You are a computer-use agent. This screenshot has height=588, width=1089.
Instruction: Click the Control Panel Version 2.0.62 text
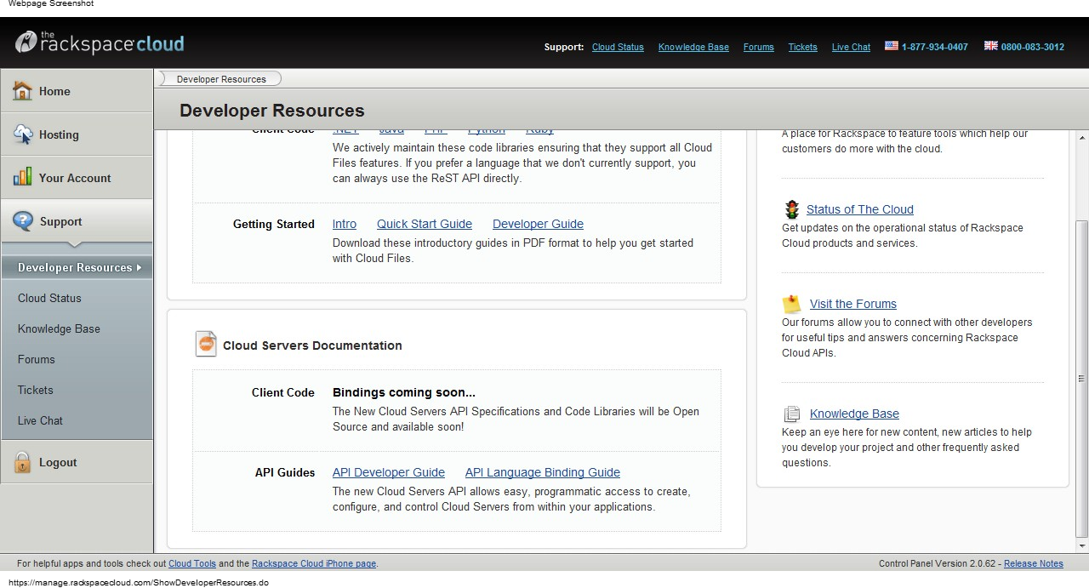pos(938,563)
